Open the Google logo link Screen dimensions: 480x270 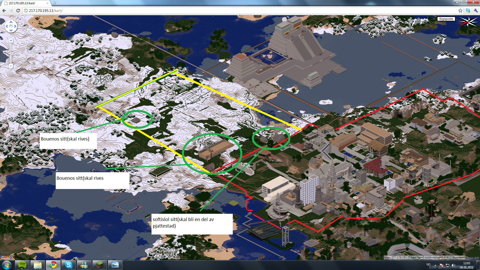(x=8, y=256)
